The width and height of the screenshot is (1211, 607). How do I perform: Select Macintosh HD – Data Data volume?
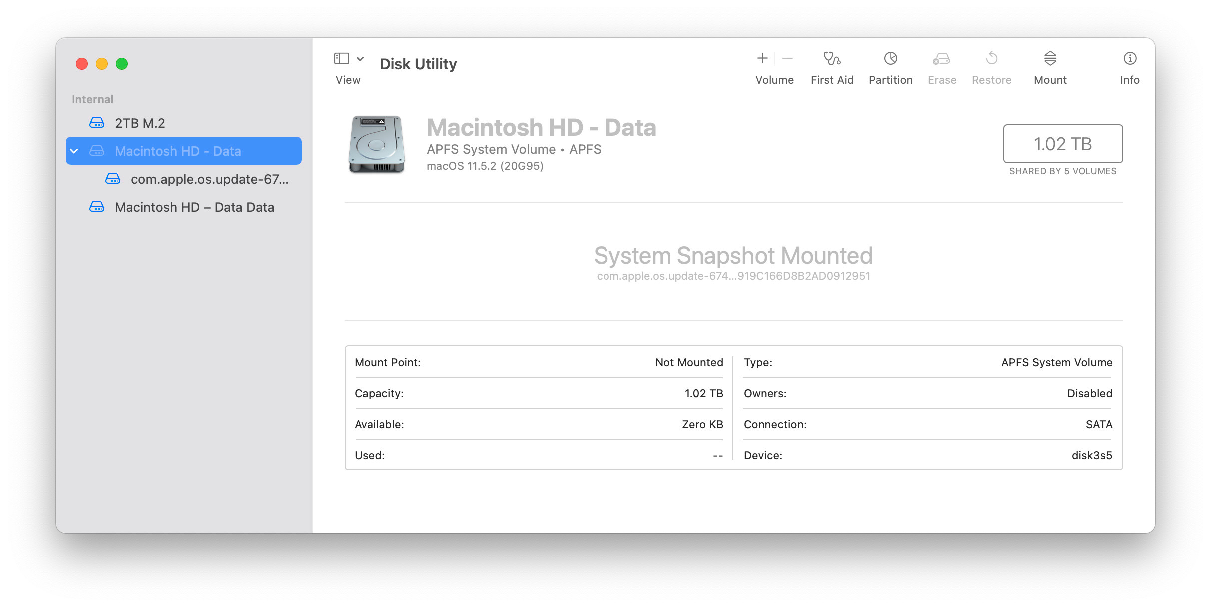coord(194,207)
